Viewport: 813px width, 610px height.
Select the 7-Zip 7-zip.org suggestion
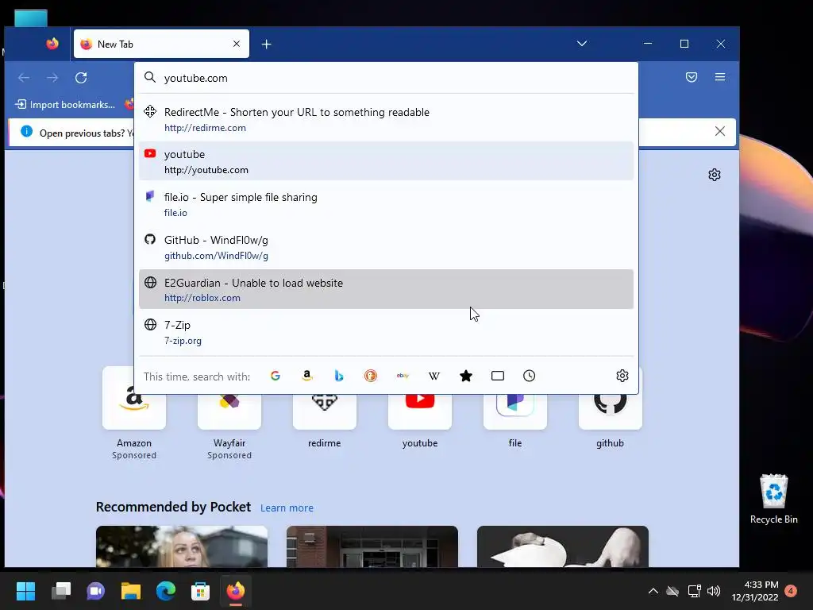[387, 332]
